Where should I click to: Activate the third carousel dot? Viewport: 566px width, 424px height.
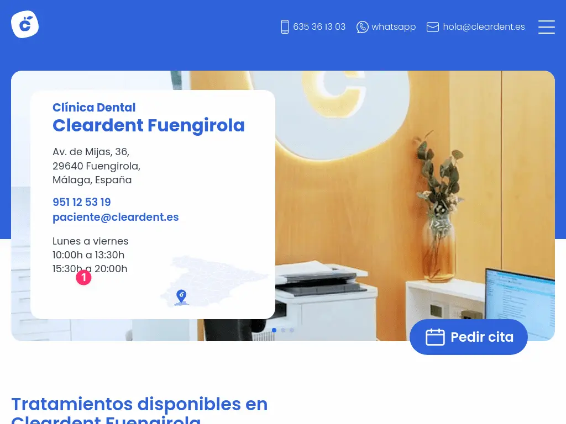pyautogui.click(x=292, y=330)
